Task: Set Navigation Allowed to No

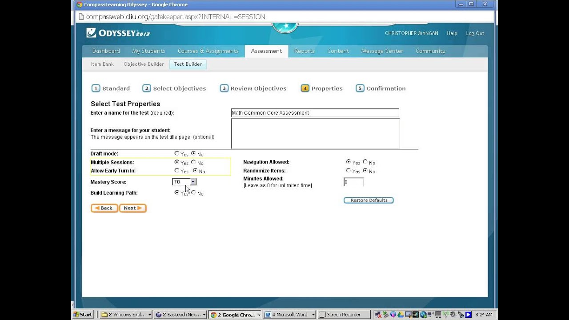Action: point(365,162)
